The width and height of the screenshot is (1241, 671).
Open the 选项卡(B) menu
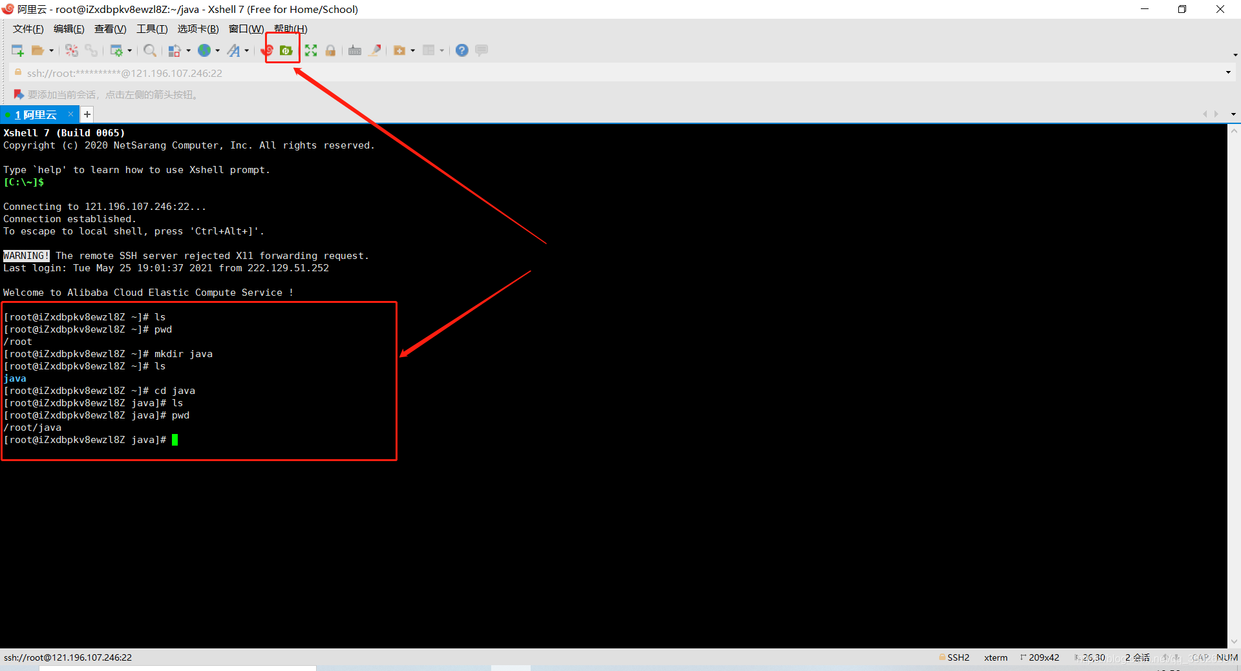coord(198,29)
